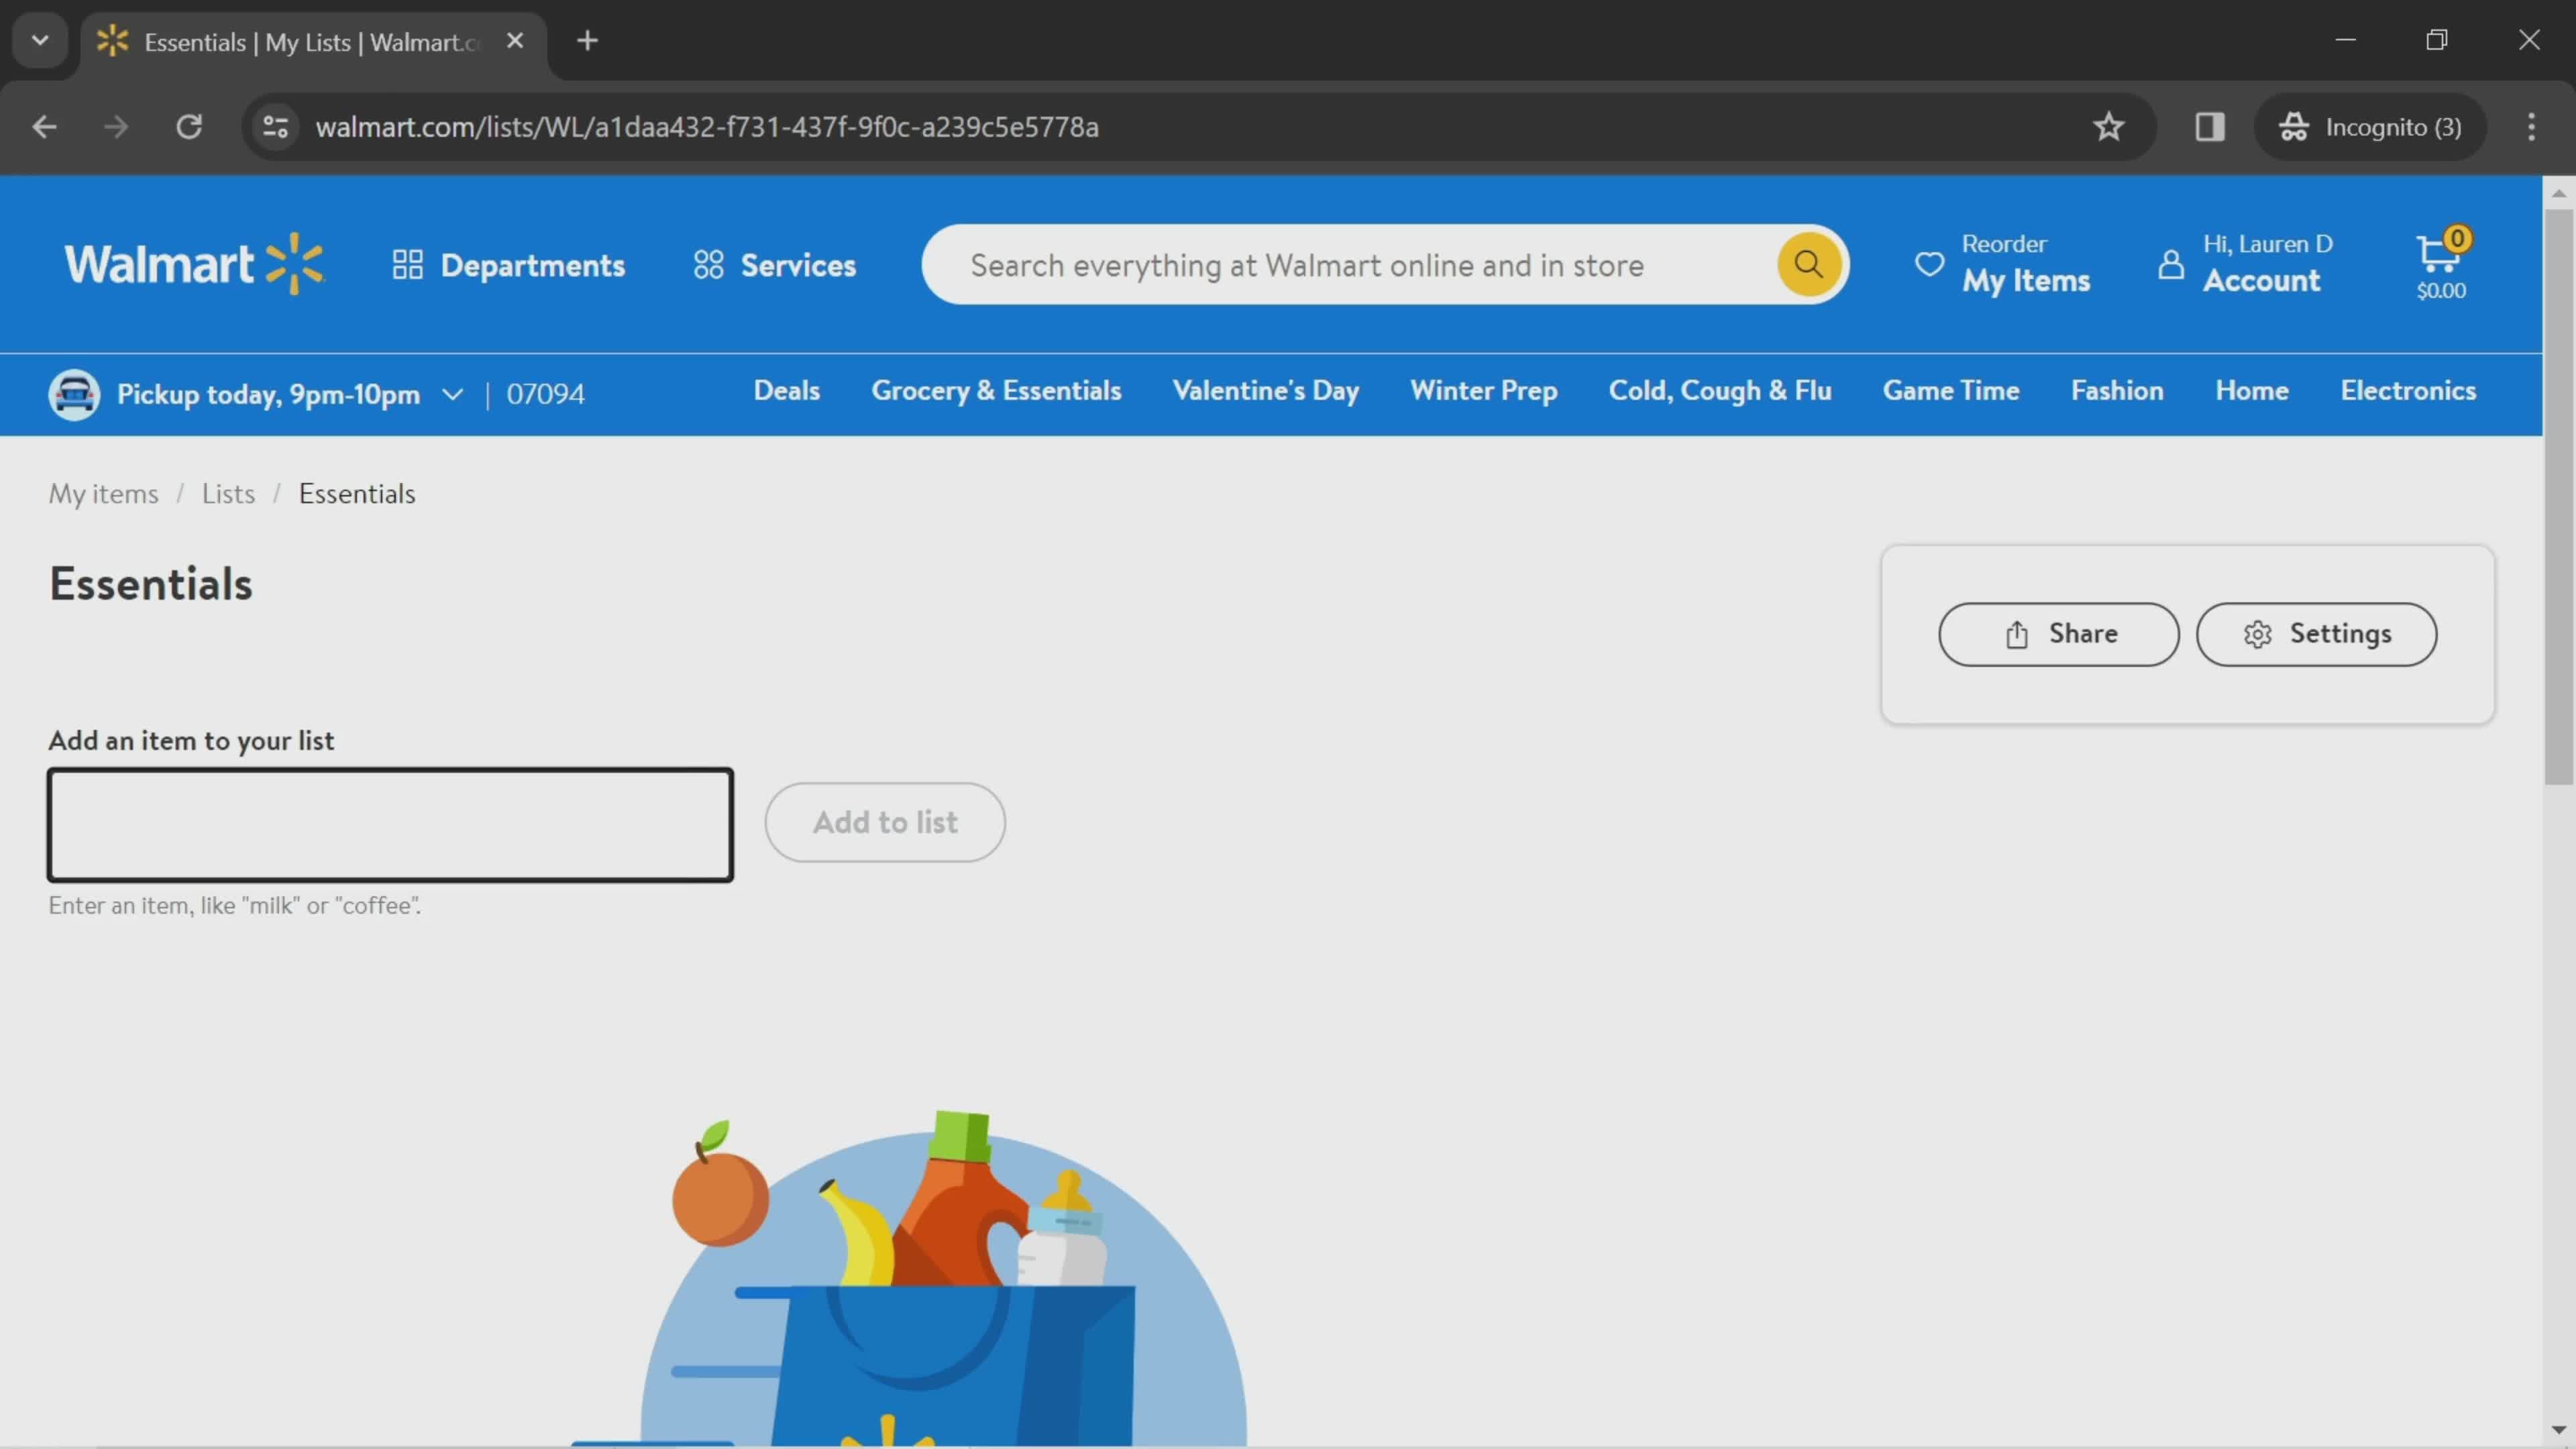2576x1449 pixels.
Task: Click the Lists breadcrumb link
Action: [x=228, y=494]
